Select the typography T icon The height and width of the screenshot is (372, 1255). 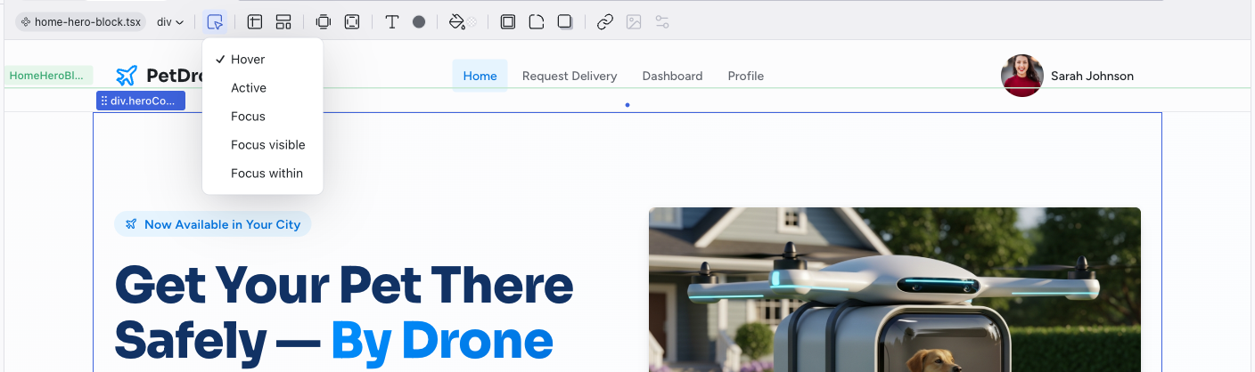(391, 22)
